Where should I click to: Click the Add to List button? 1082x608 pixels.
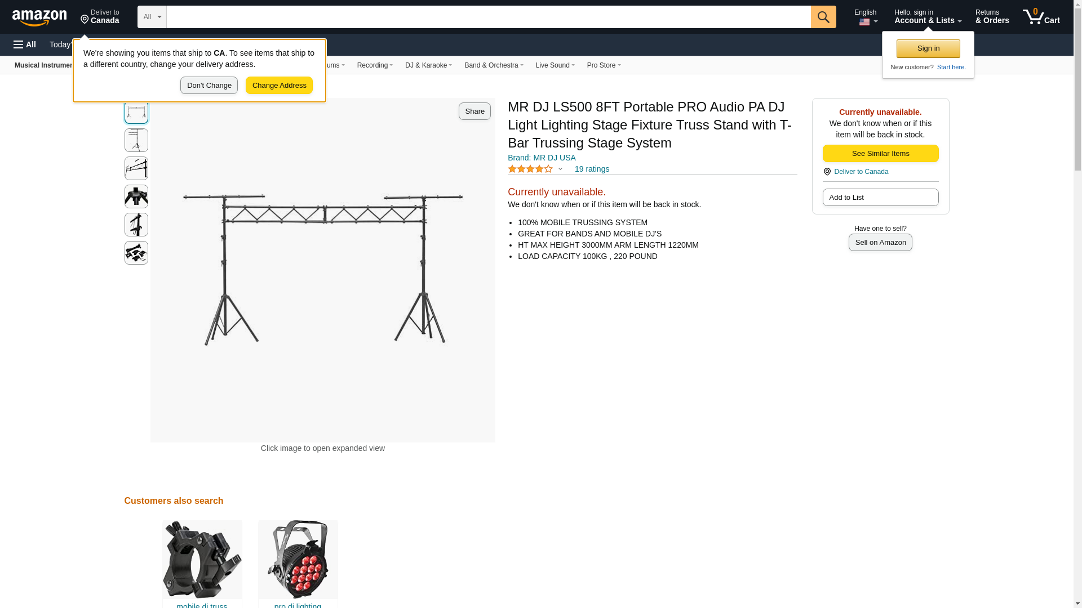880,198
